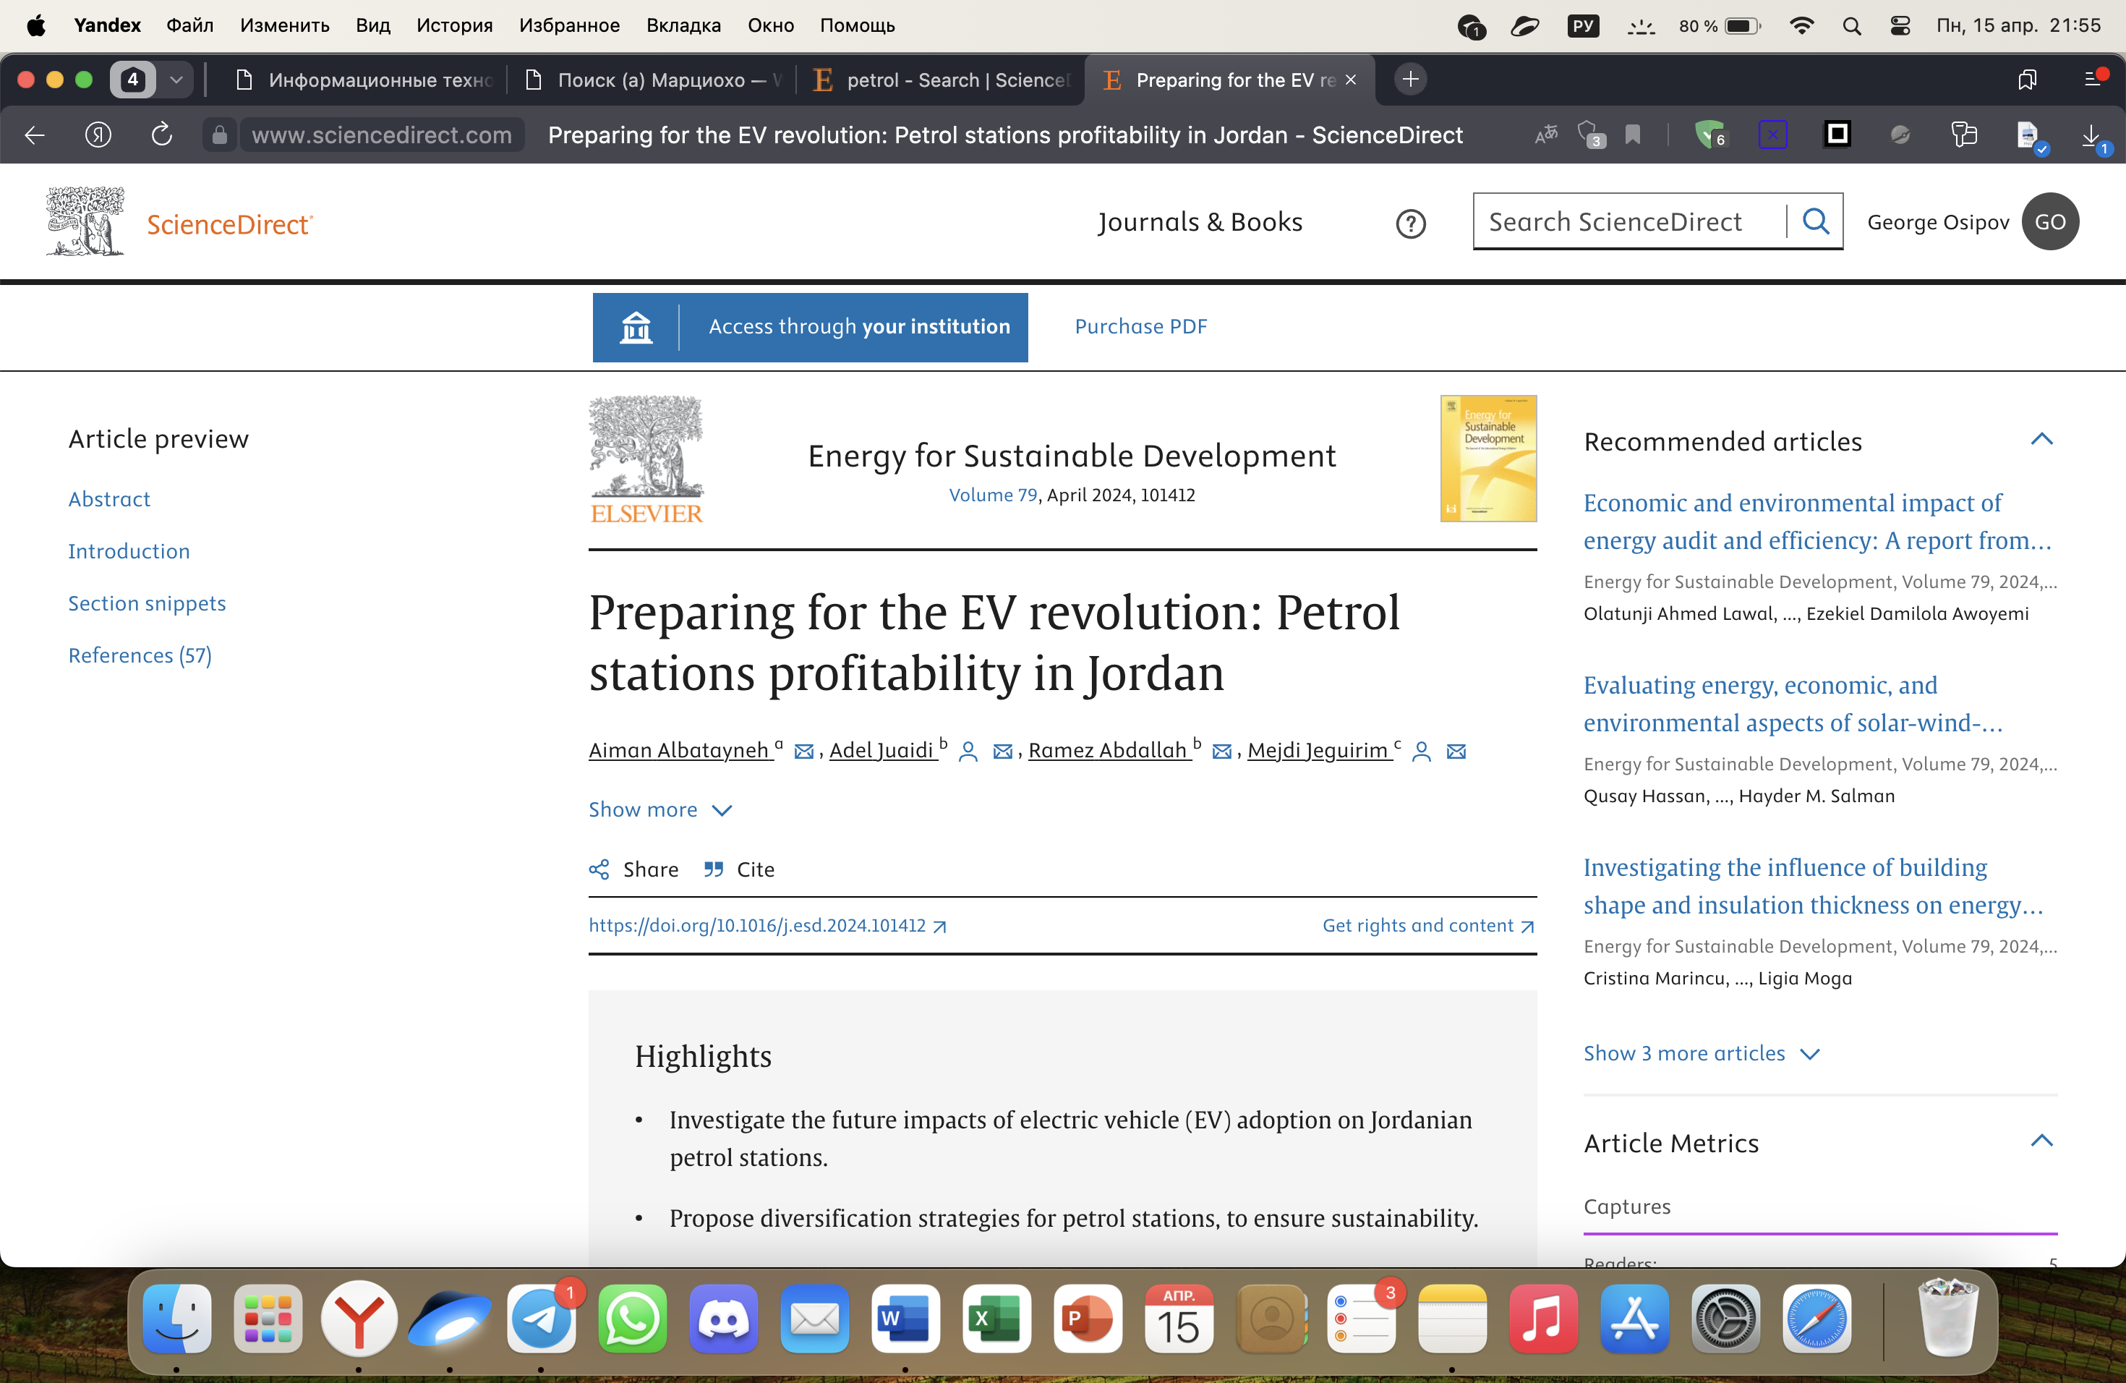Viewport: 2126px width, 1383px height.
Task: Click the Share icon
Action: [x=599, y=869]
